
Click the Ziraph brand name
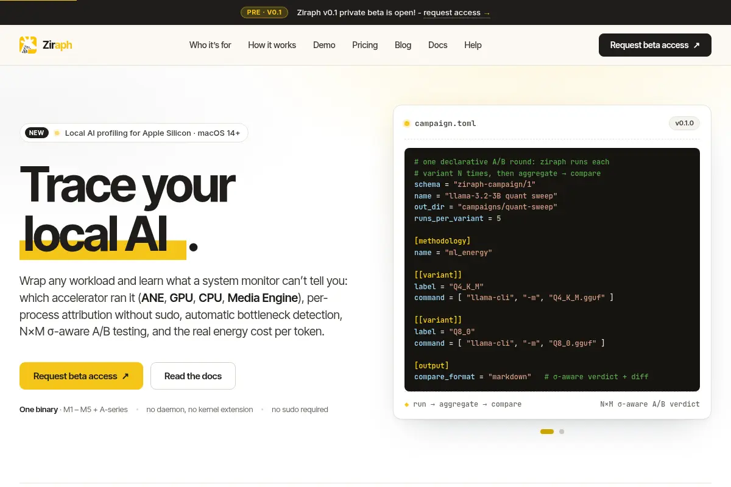point(57,45)
